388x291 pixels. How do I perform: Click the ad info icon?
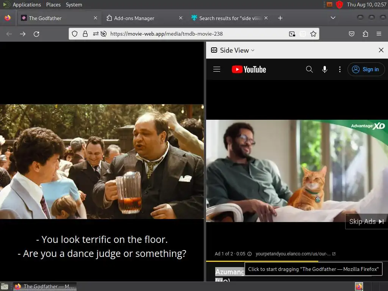pos(249,253)
